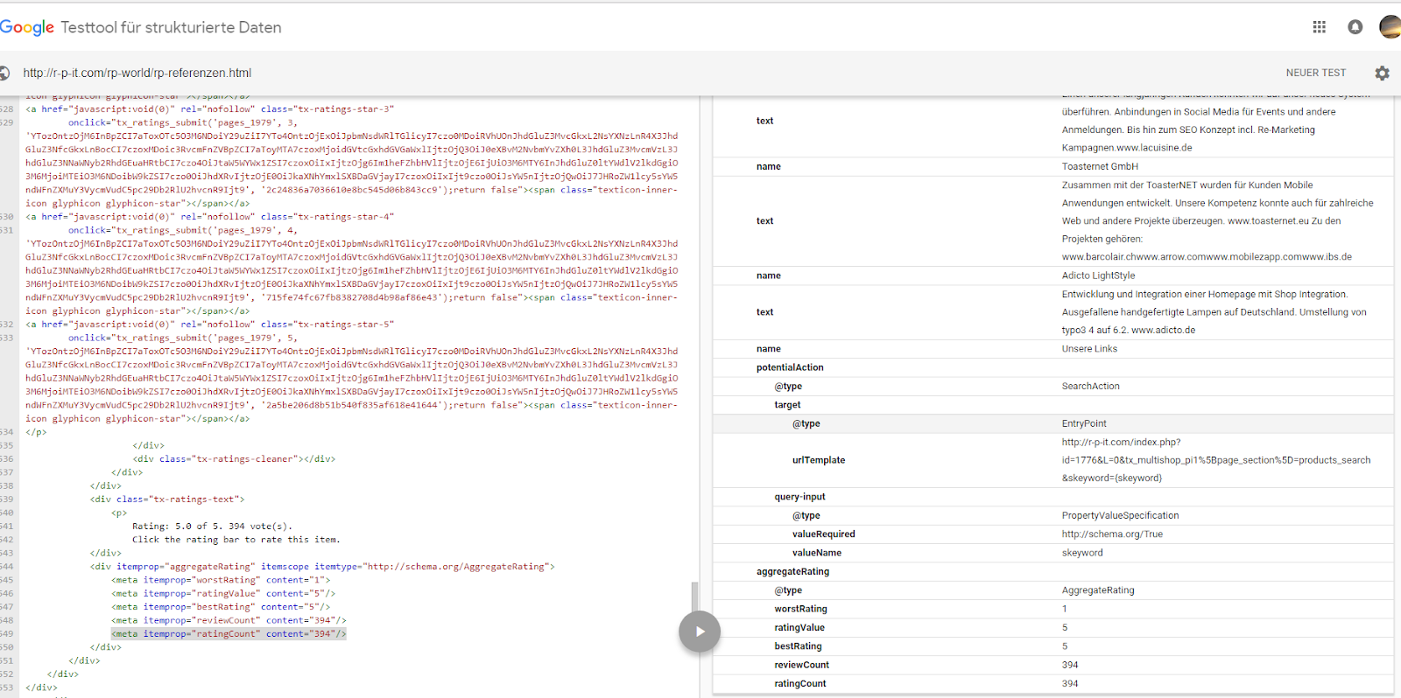Click the urlTemplate property label
This screenshot has height=698, width=1401.
819,460
